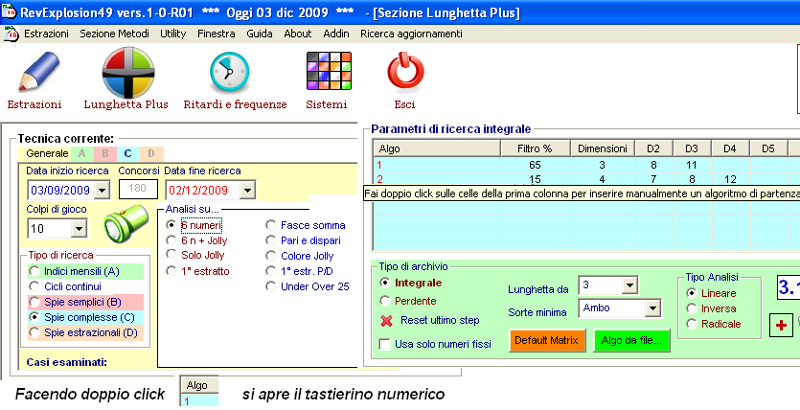Image resolution: width=800 pixels, height=410 pixels.
Task: Switch to the Generale tab
Action: coord(46,153)
